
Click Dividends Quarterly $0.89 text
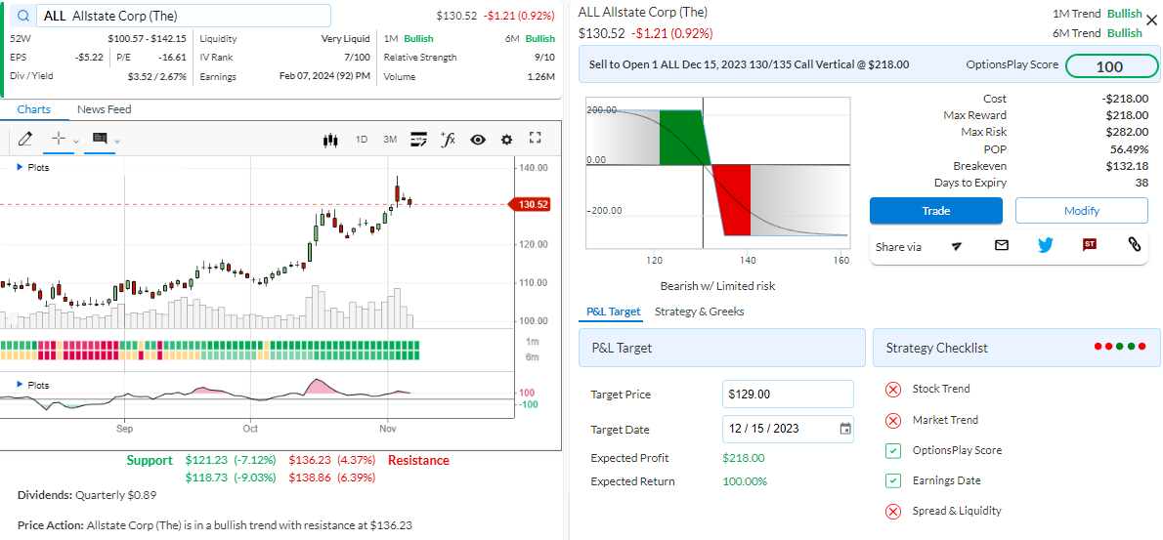87,494
